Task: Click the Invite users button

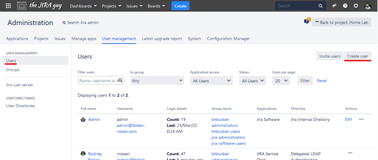Action: click(x=330, y=56)
